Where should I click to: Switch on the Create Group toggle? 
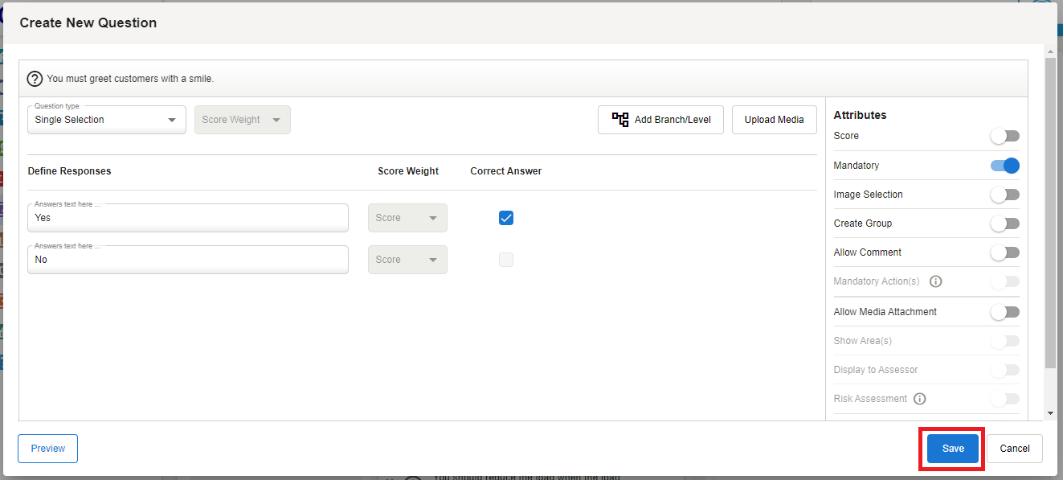point(1004,224)
